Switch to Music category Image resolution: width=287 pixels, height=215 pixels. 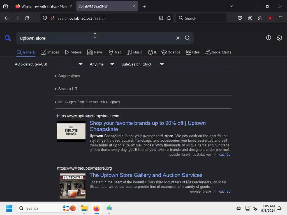[135, 52]
